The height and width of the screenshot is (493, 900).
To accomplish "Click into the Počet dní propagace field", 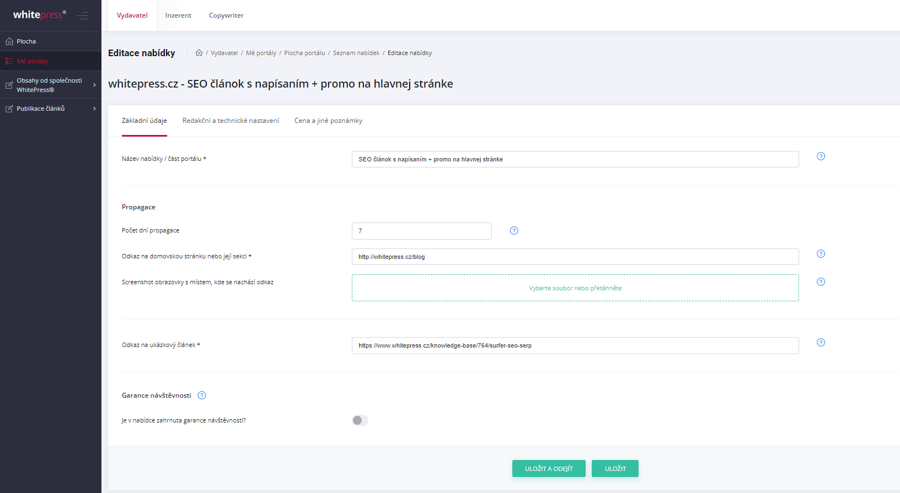I will click(x=421, y=231).
